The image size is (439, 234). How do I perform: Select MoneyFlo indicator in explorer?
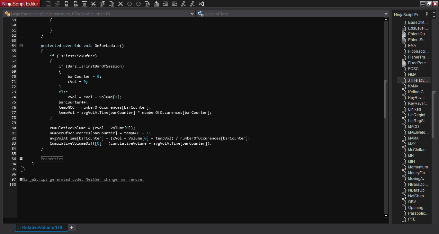click(x=418, y=173)
